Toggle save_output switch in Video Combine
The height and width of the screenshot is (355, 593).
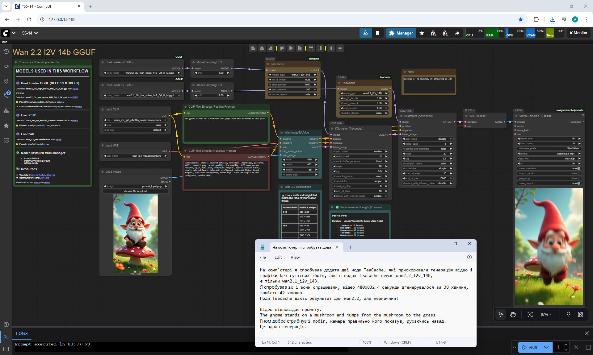(x=578, y=183)
